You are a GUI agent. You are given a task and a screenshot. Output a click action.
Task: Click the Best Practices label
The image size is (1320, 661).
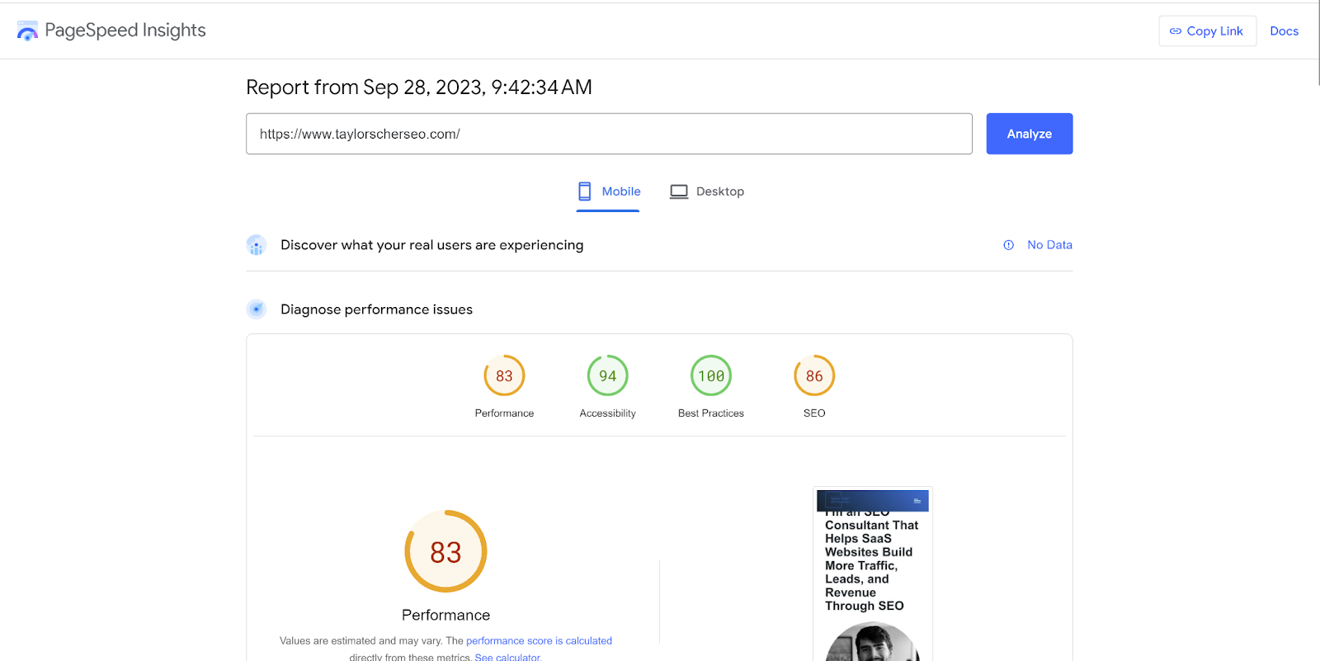(711, 413)
